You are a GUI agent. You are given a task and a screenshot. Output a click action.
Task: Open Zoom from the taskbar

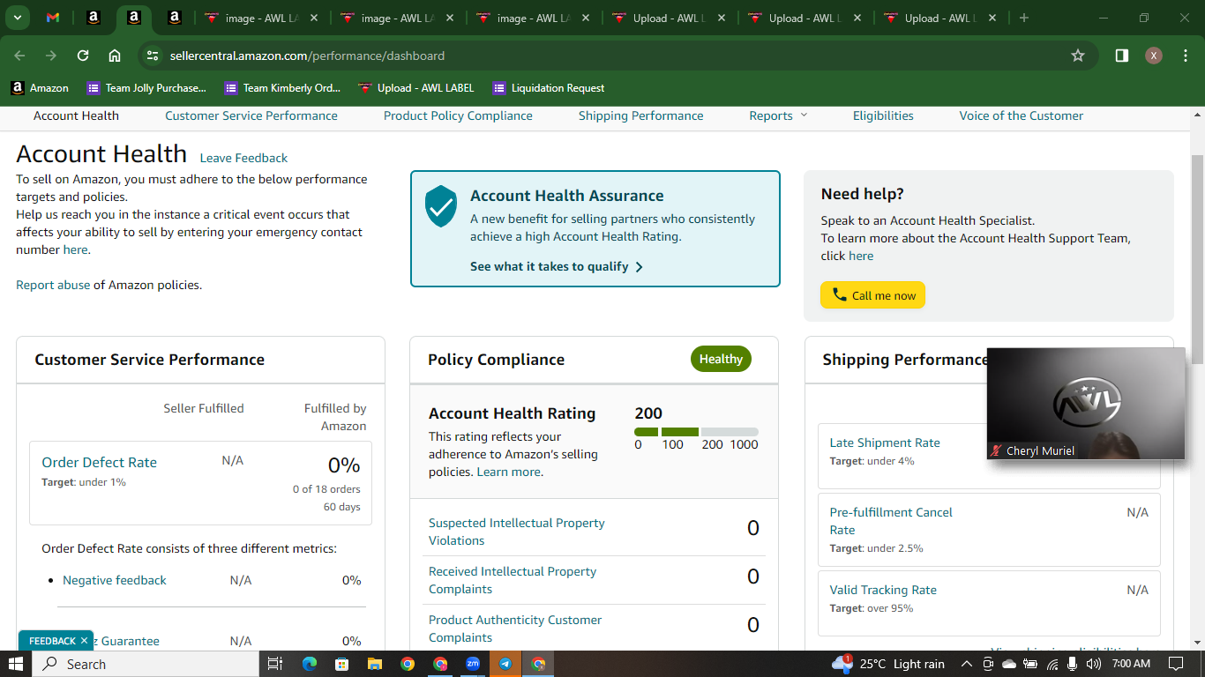click(x=473, y=664)
